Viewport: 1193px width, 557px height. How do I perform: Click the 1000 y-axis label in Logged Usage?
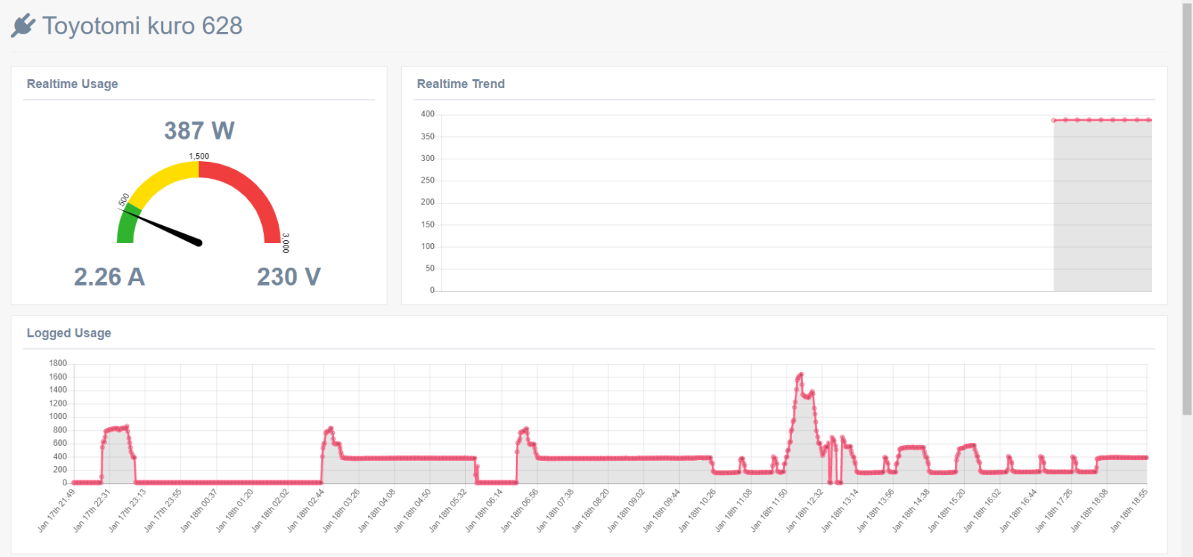coord(58,416)
